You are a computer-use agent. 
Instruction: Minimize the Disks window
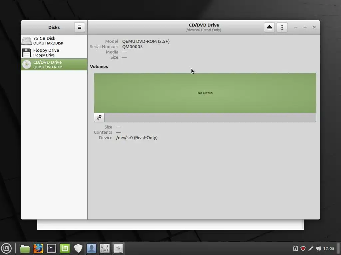(296, 27)
